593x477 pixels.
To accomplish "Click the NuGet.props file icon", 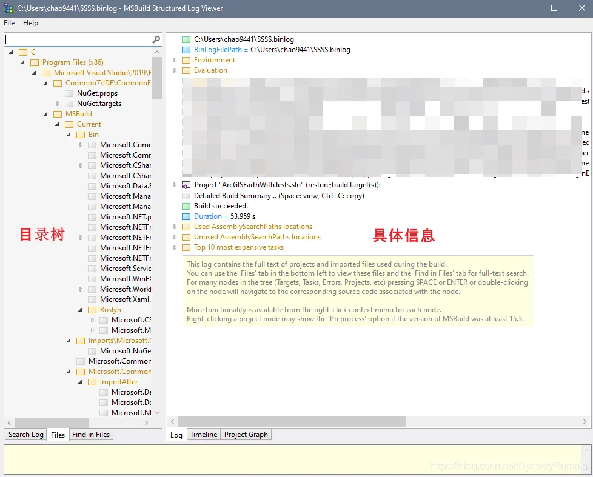I will (69, 93).
